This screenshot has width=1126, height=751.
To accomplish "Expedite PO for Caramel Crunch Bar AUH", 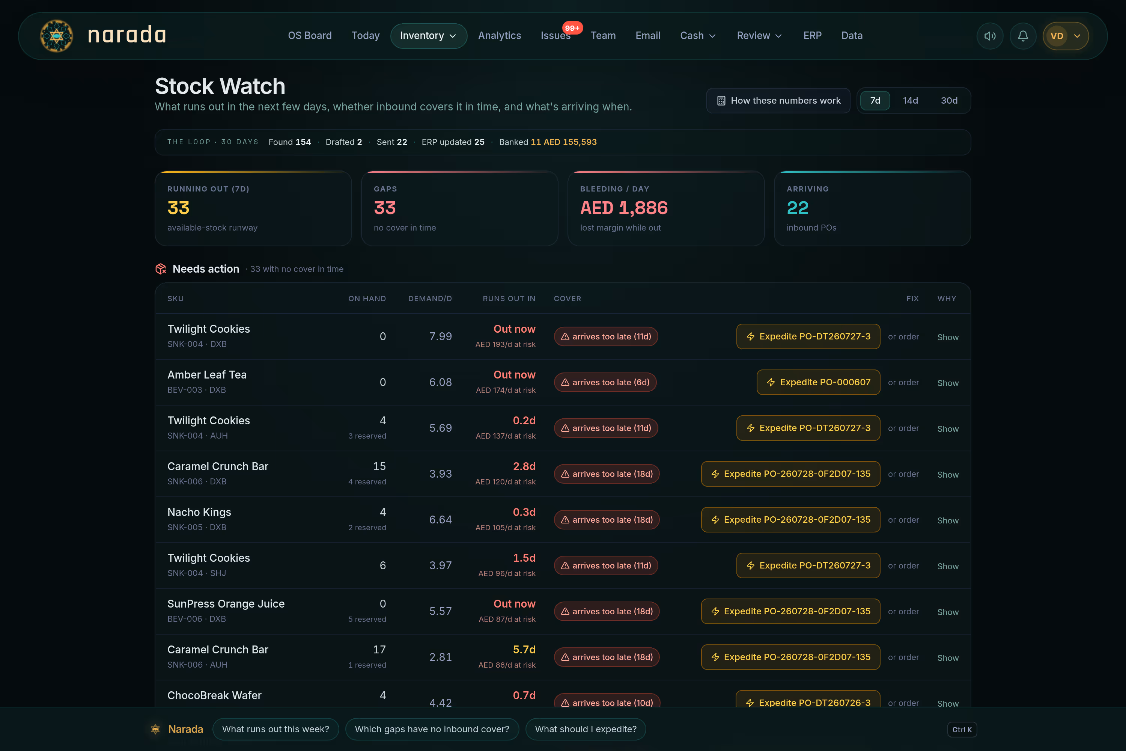I will click(790, 657).
